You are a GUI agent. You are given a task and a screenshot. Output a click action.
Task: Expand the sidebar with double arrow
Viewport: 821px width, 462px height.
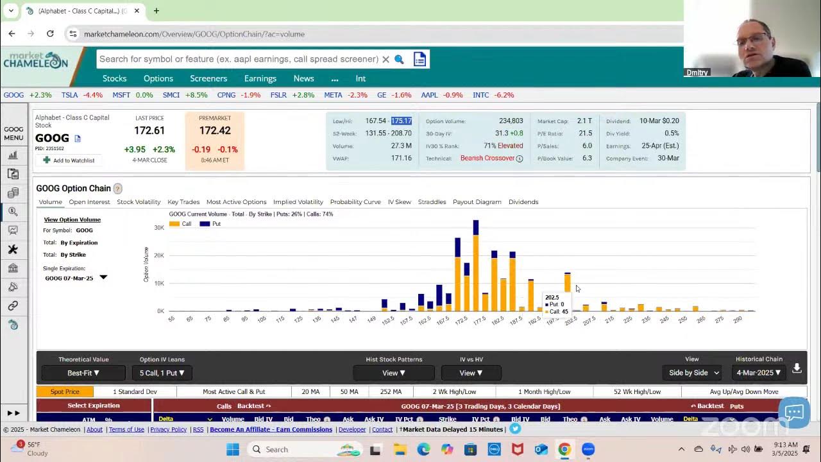(x=13, y=413)
